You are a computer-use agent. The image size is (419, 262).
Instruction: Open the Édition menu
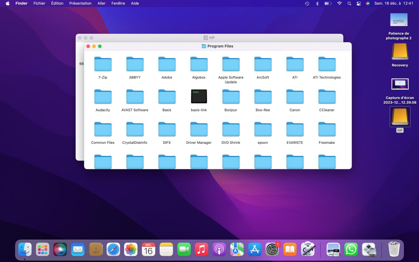tap(57, 3)
